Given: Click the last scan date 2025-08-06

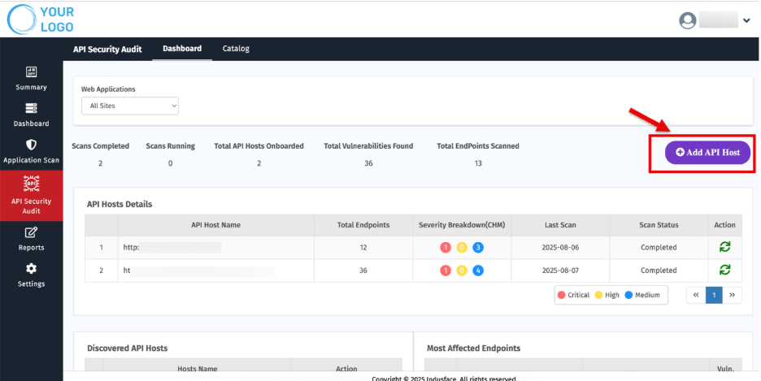Looking at the screenshot, I should [x=560, y=248].
